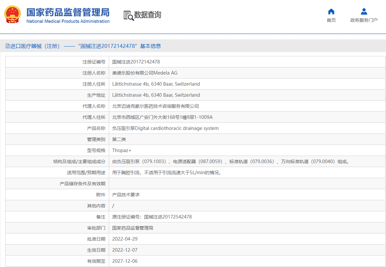Click approval date 2022-04-29
This screenshot has width=386, height=267.
[x=125, y=239]
